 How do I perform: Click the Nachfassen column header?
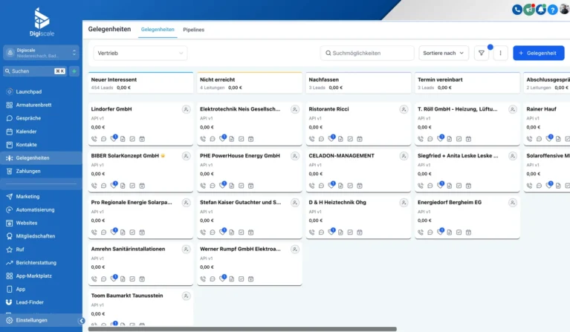pyautogui.click(x=358, y=83)
